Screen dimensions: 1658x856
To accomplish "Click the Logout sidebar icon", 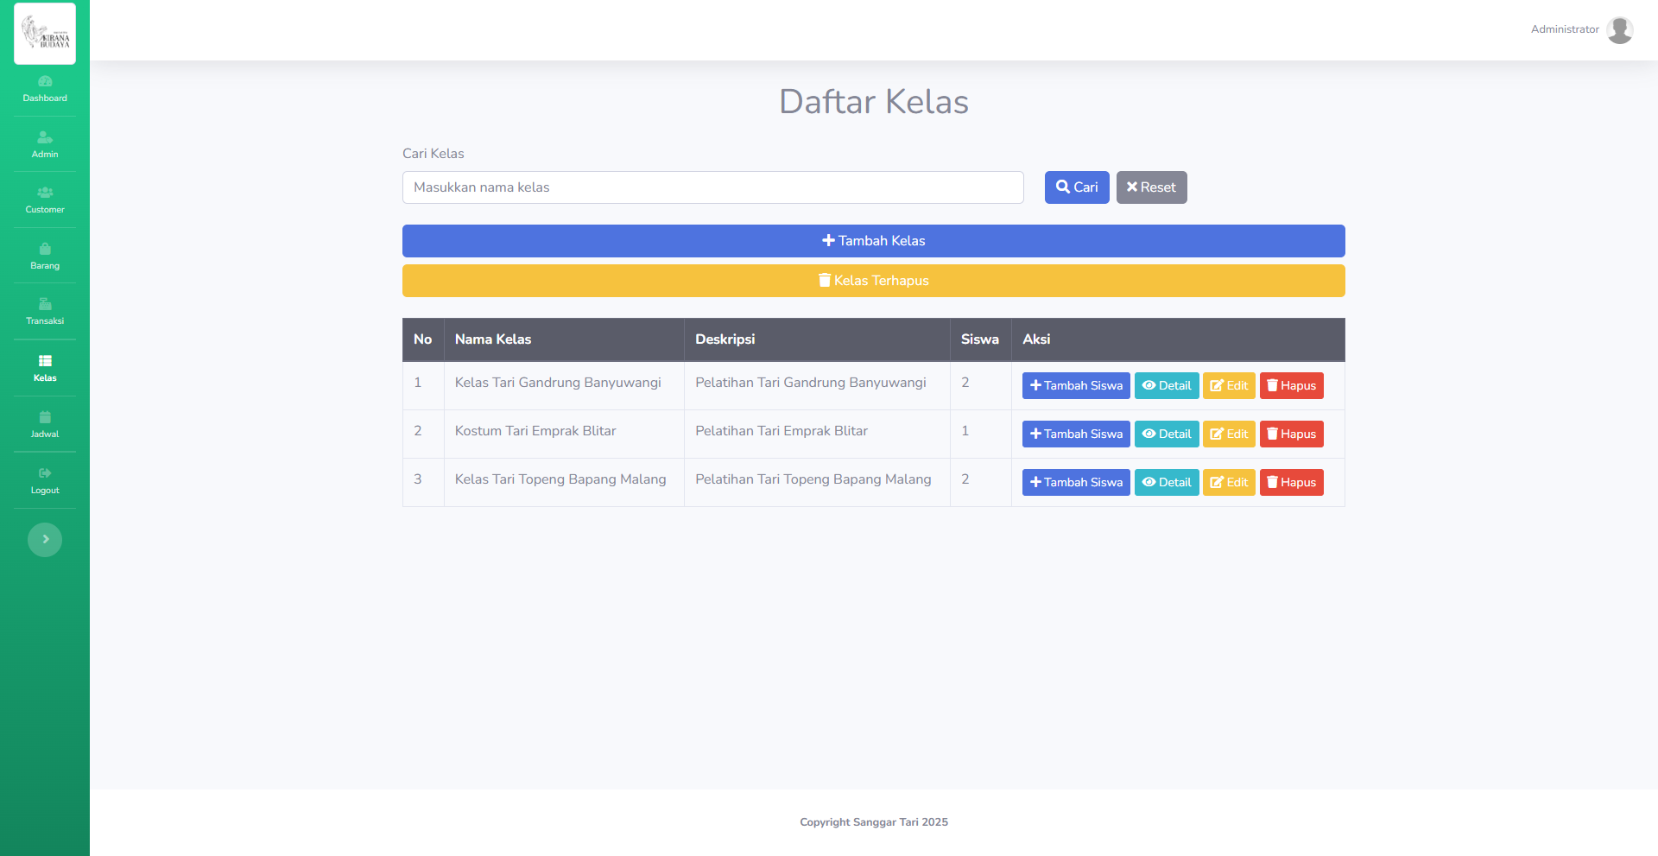I will coord(45,473).
